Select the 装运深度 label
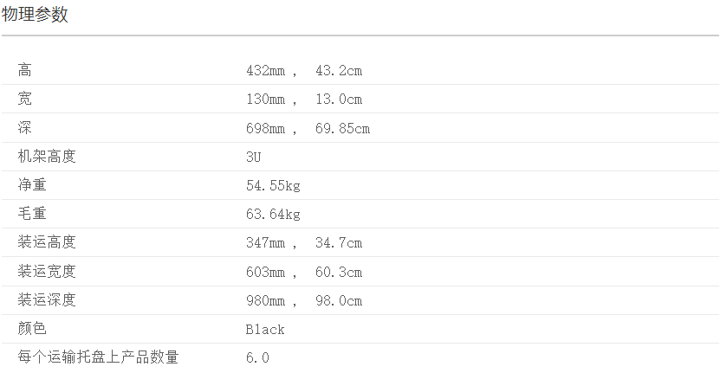720x373 pixels. click(47, 300)
